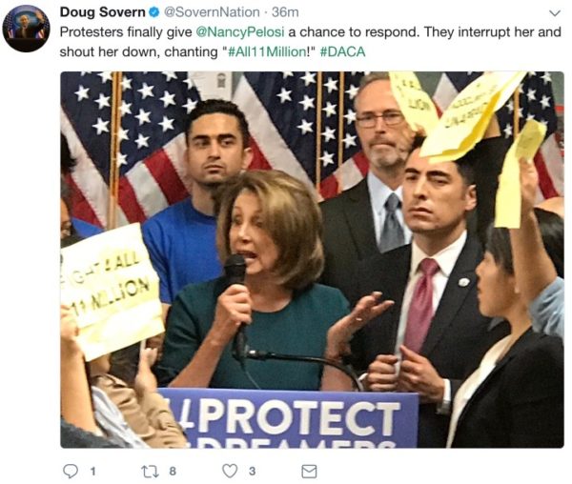Click the 36m timestamp

pyautogui.click(x=285, y=12)
